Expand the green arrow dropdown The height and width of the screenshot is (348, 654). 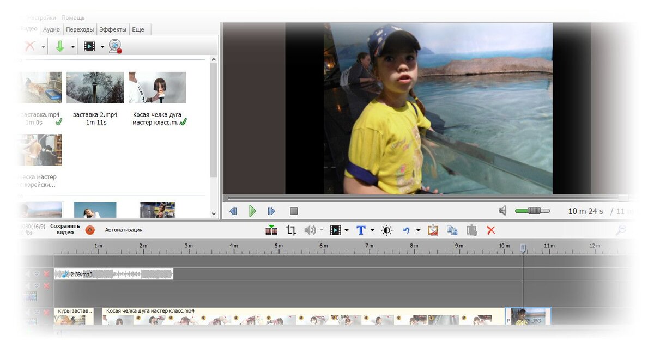72,47
